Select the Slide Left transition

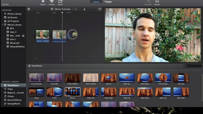(163, 92)
